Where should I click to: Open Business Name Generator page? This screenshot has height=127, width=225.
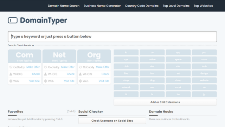point(102,6)
